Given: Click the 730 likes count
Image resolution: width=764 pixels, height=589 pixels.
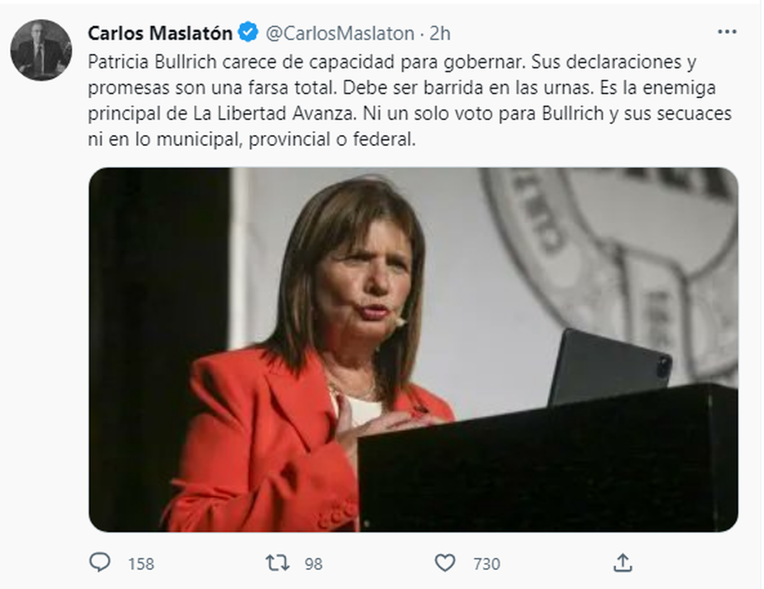Looking at the screenshot, I should pyautogui.click(x=486, y=564).
